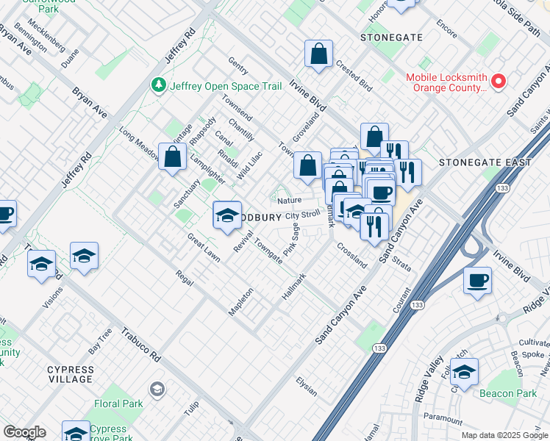
Task: Click the Townsend street label
Action: (237, 108)
